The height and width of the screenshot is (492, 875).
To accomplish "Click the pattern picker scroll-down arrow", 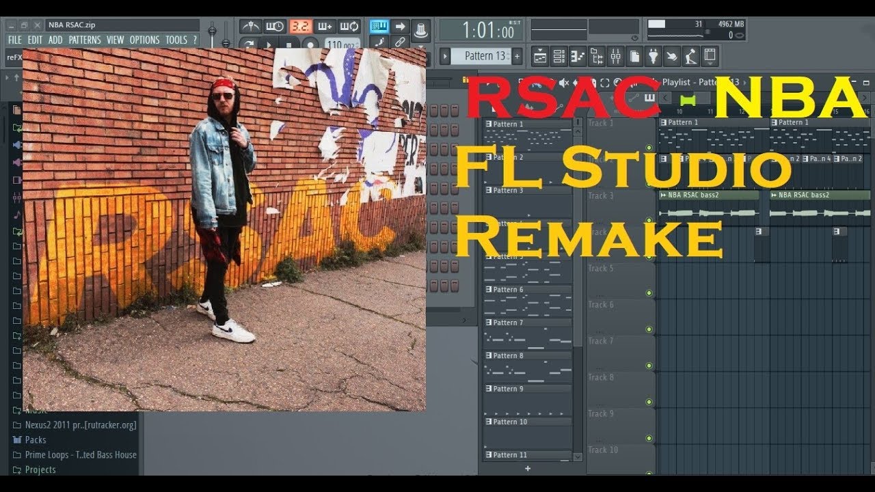I will point(578,456).
